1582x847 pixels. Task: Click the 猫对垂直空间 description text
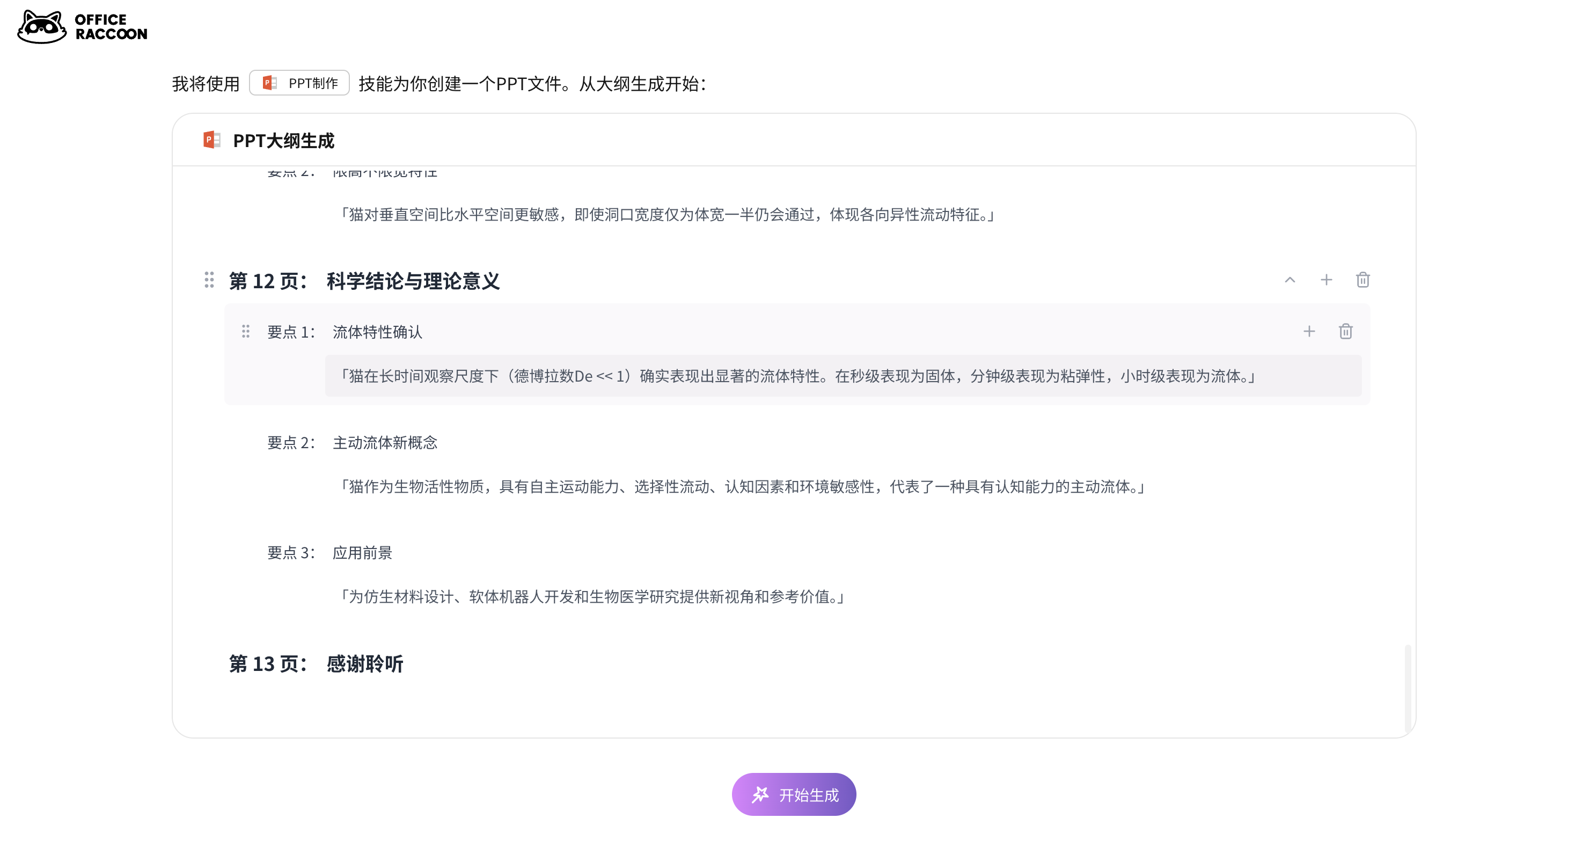(667, 214)
